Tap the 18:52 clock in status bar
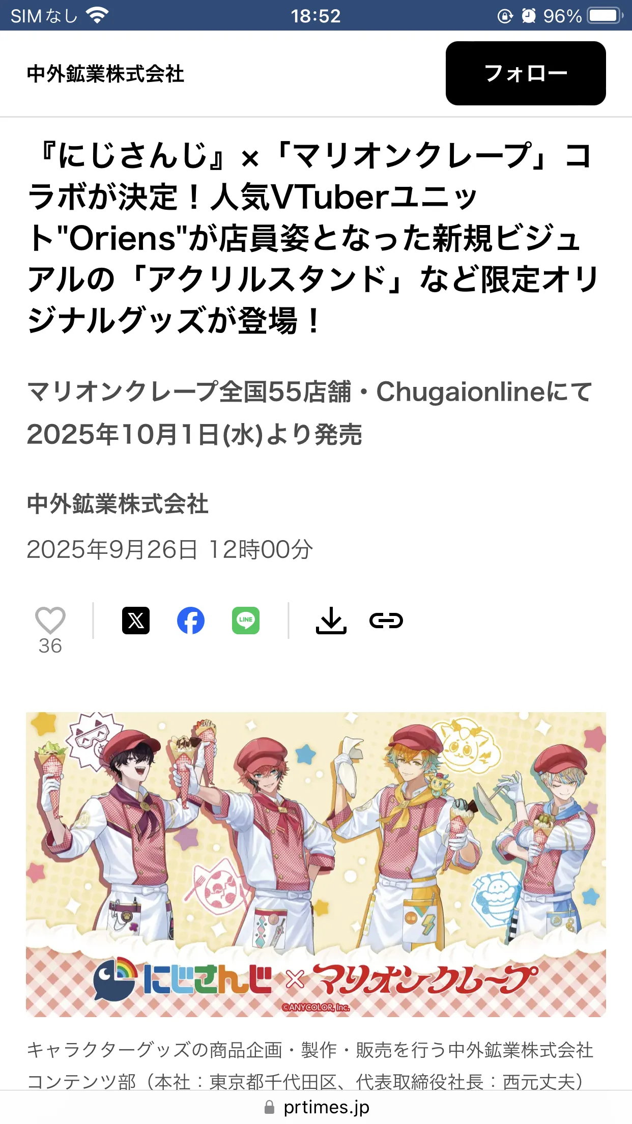The image size is (632, 1124). pyautogui.click(x=315, y=16)
